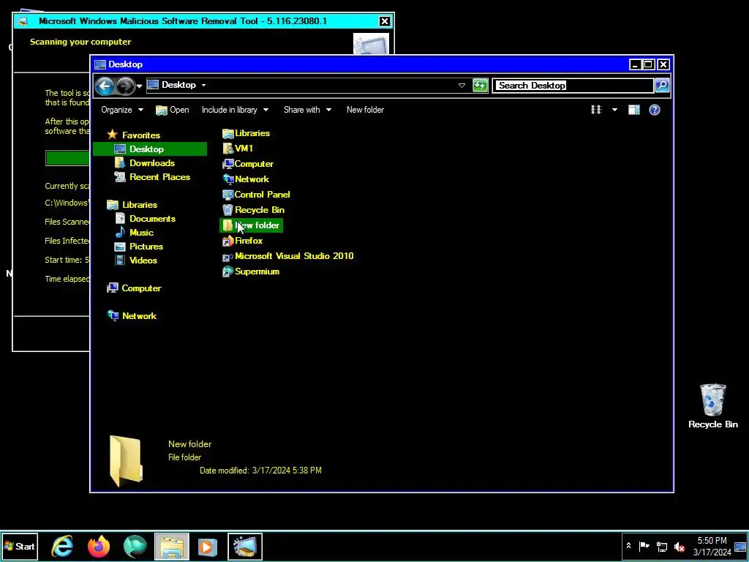Open recent locations dropdown beside the forward arrow
The image size is (749, 562).
point(139,86)
